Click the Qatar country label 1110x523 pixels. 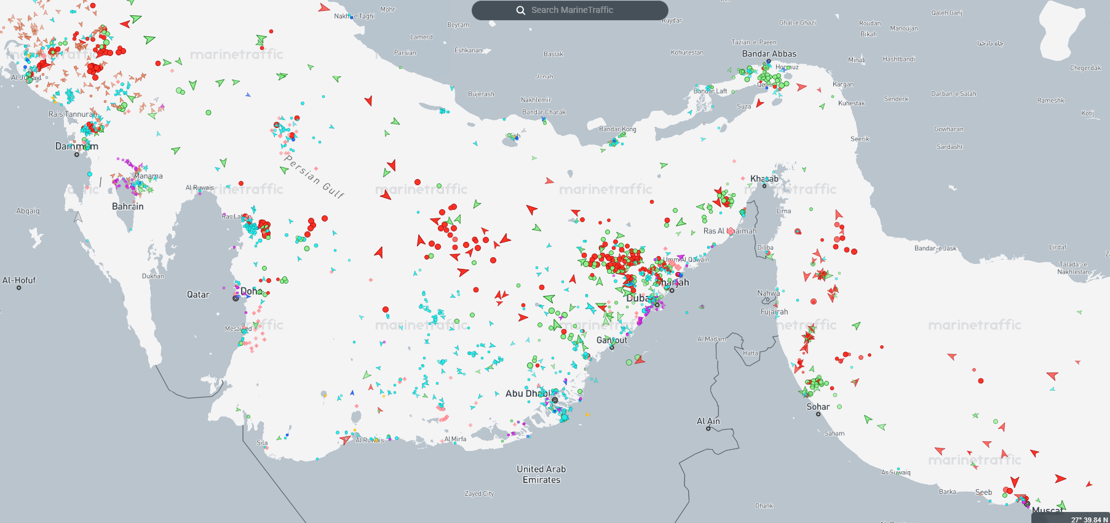[x=198, y=295]
